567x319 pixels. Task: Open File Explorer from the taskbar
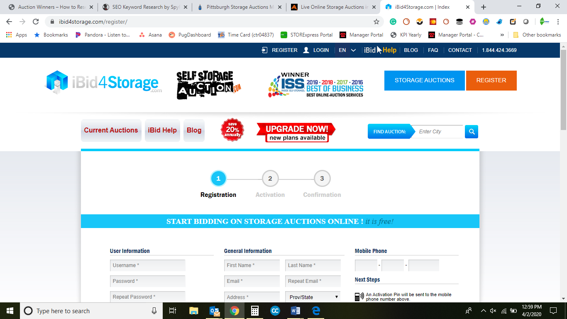click(x=194, y=311)
